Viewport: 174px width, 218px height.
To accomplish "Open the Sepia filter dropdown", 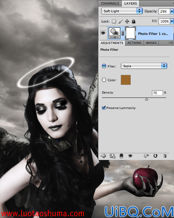I will click(144, 66).
